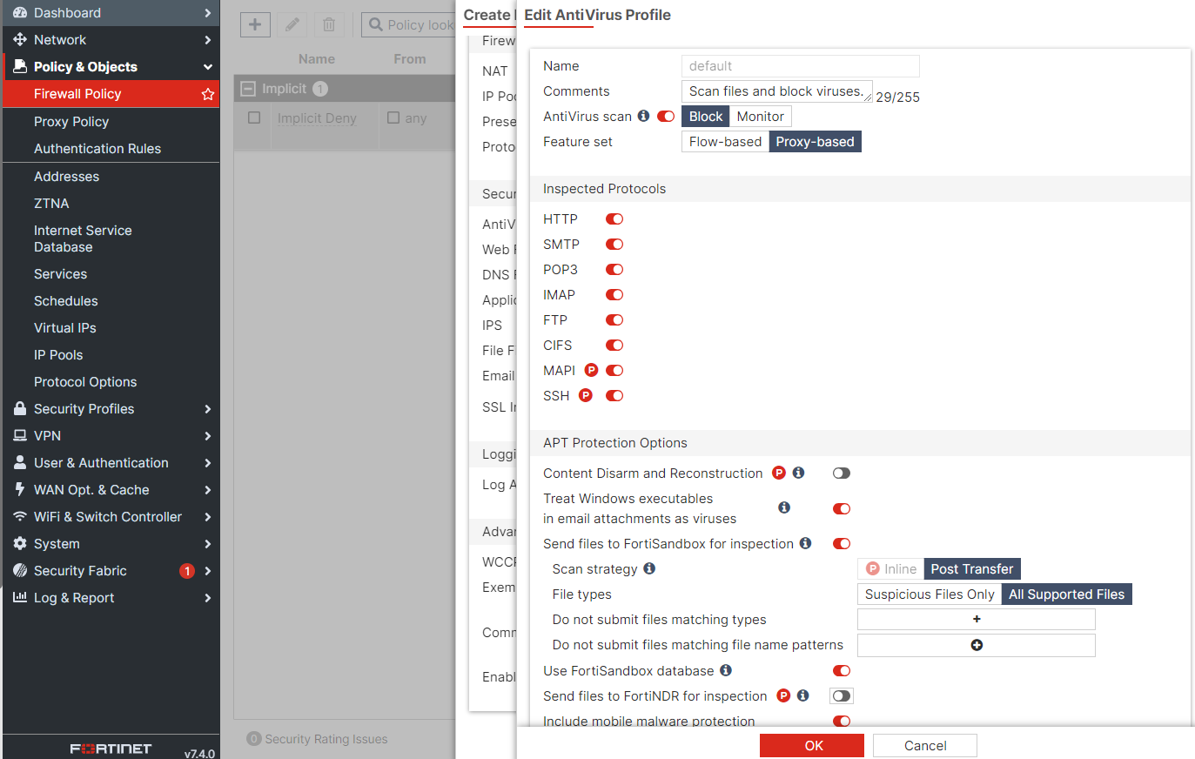
Task: Create a new firewall policy with the plus icon
Action: pyautogui.click(x=255, y=24)
